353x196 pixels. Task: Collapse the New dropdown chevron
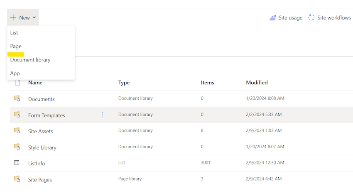34,18
